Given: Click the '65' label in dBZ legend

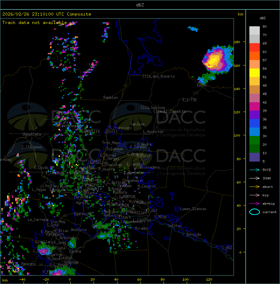Looking at the screenshot, I should tap(265, 43).
